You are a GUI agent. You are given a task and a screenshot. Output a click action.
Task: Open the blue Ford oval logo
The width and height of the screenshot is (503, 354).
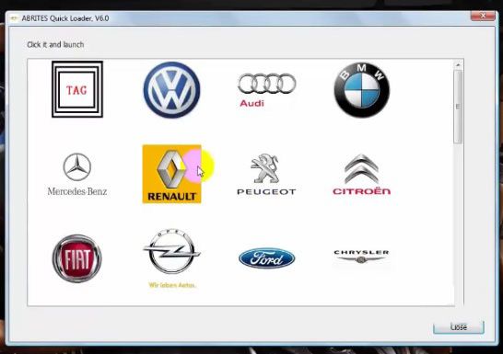(266, 258)
